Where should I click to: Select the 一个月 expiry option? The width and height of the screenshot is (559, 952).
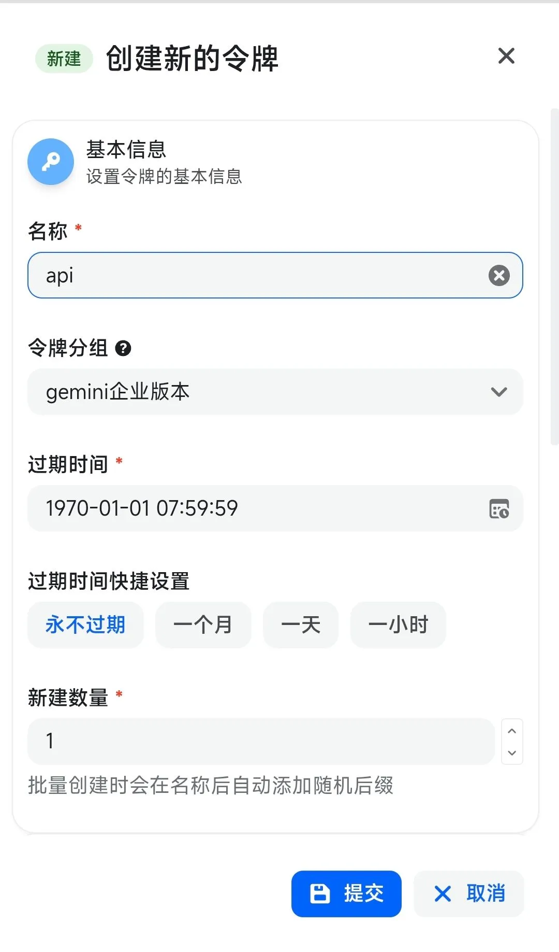(x=203, y=625)
